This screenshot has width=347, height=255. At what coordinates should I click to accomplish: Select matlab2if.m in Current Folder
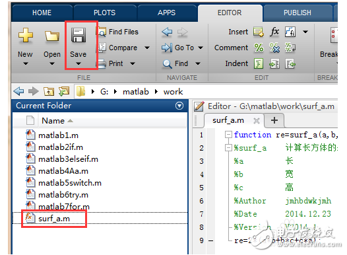pyautogui.click(x=61, y=147)
